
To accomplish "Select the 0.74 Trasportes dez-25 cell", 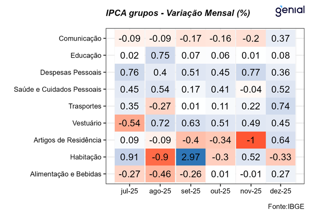I will [x=281, y=106].
